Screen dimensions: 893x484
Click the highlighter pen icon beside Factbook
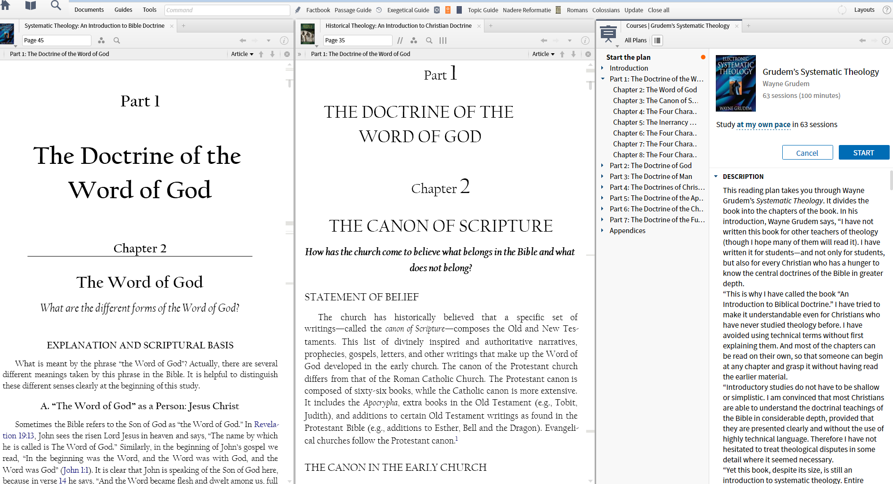click(298, 10)
